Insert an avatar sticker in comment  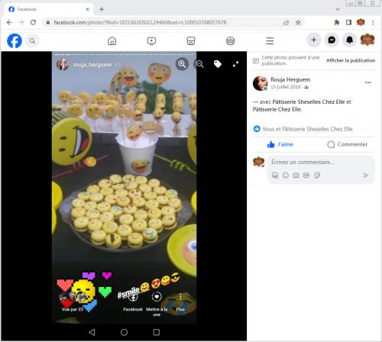click(x=275, y=176)
